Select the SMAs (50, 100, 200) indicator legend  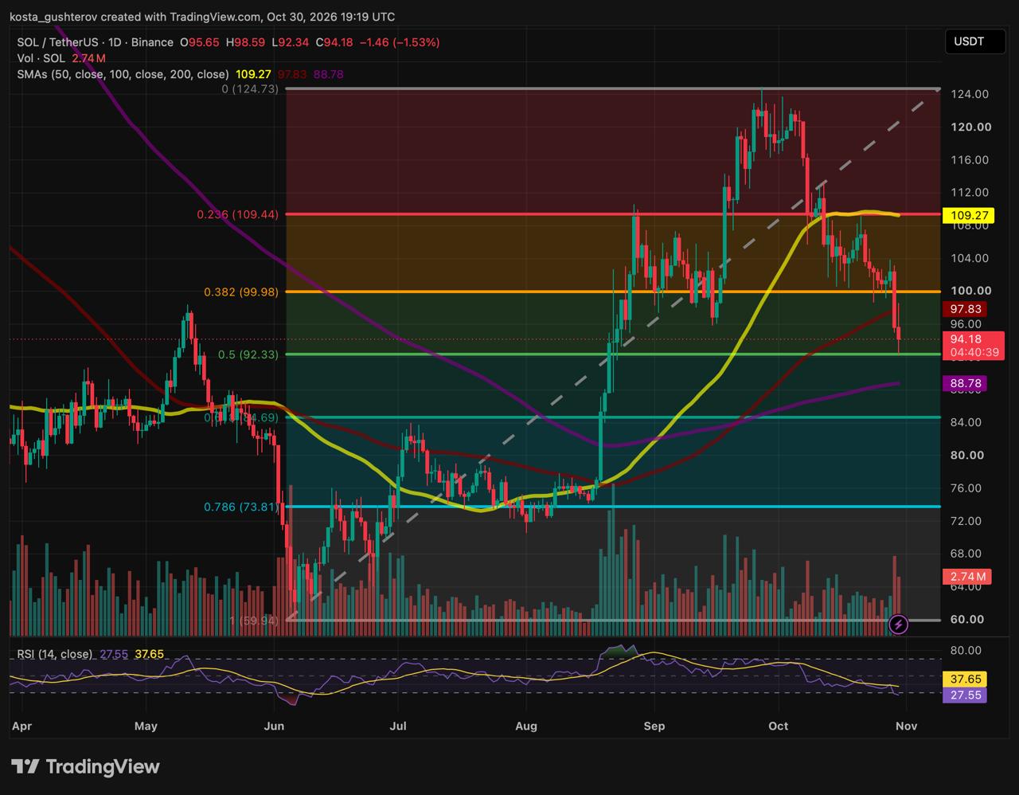(x=123, y=74)
